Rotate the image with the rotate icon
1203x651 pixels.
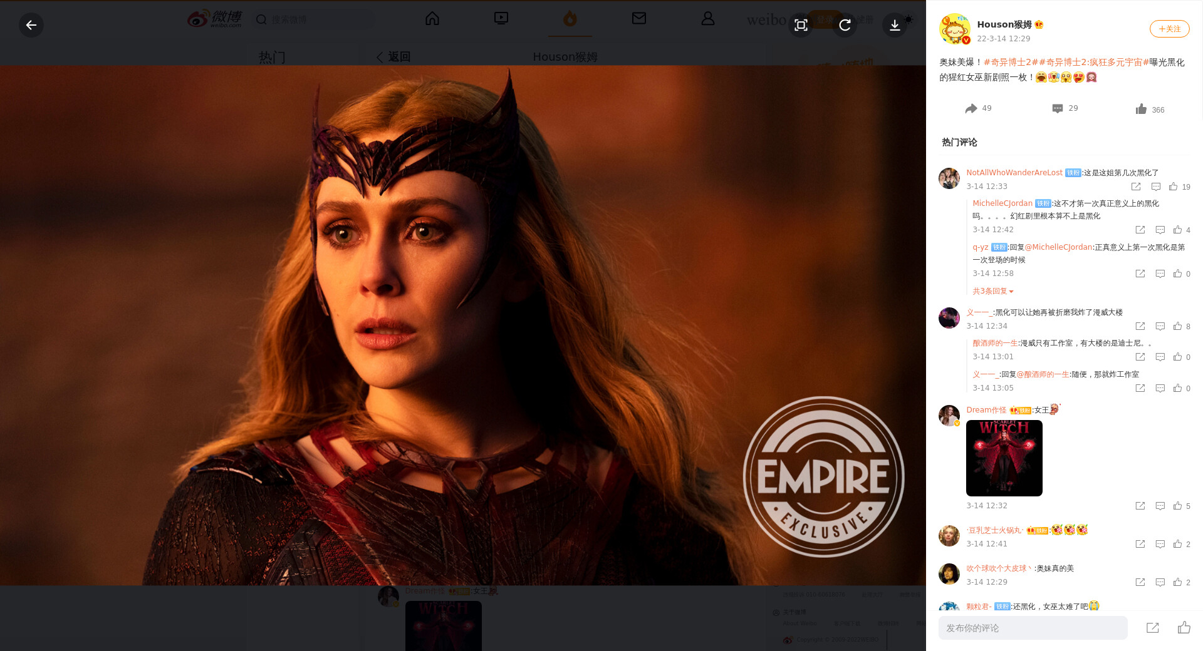click(845, 25)
